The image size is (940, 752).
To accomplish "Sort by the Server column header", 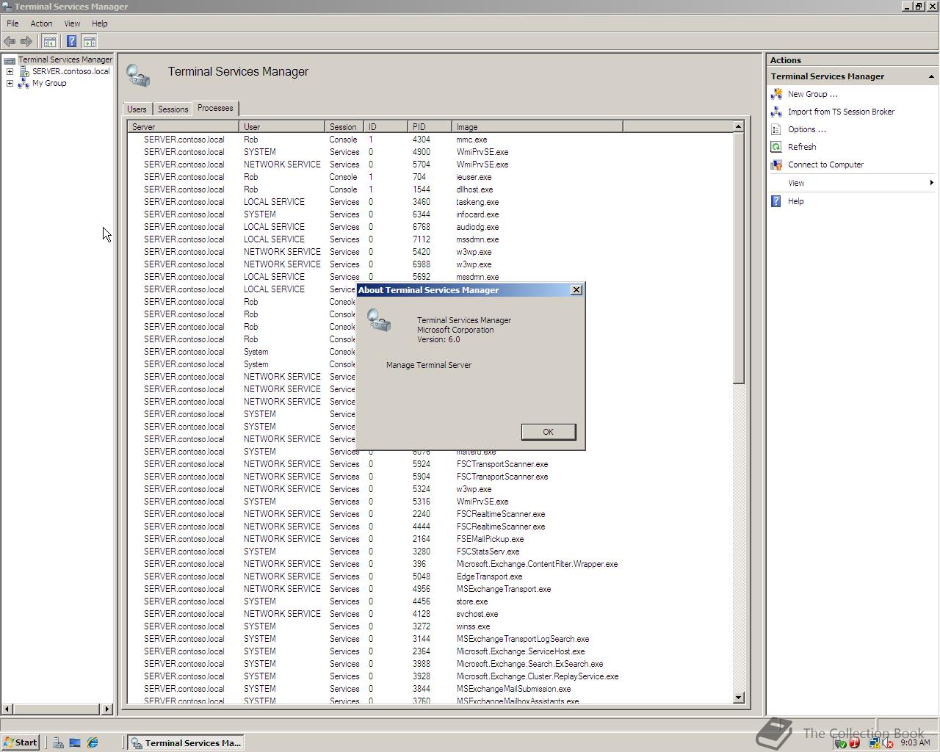I will (x=184, y=127).
